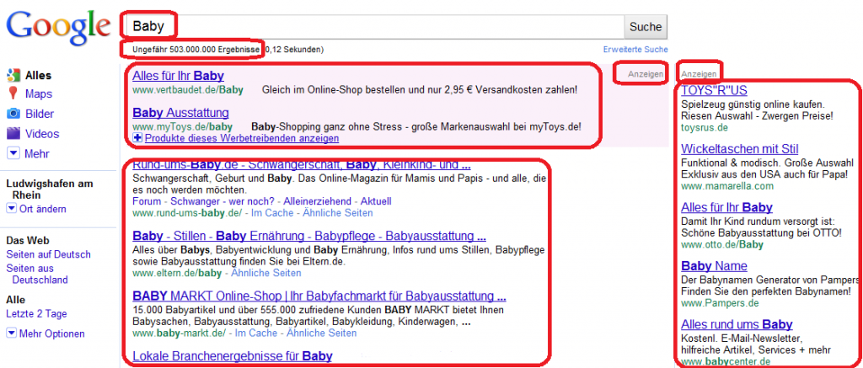Open Lokale Branchenergebnisse für Baby
The width and height of the screenshot is (863, 368).
pos(233,356)
